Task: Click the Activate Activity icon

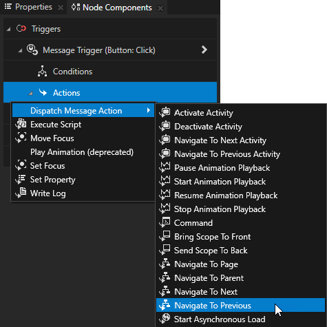Action: pos(165,112)
